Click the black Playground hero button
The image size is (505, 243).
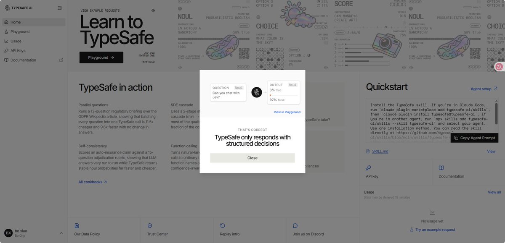101,57
